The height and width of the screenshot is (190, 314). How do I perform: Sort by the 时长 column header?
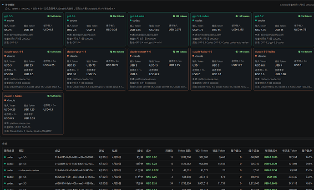tap(140, 150)
